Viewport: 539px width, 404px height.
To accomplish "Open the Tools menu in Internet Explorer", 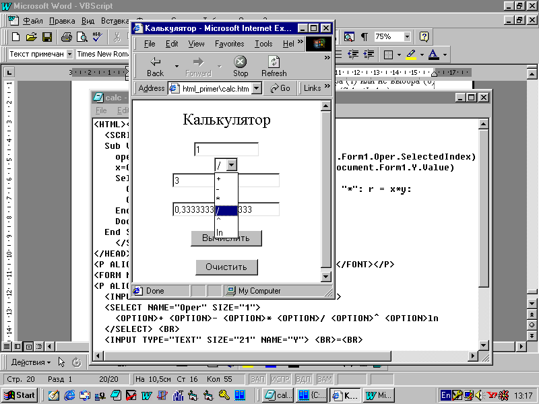I will point(263,44).
